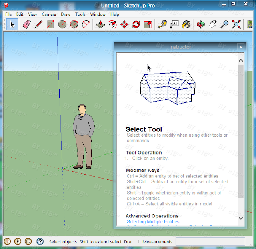Open the Help menu

click(x=115, y=14)
